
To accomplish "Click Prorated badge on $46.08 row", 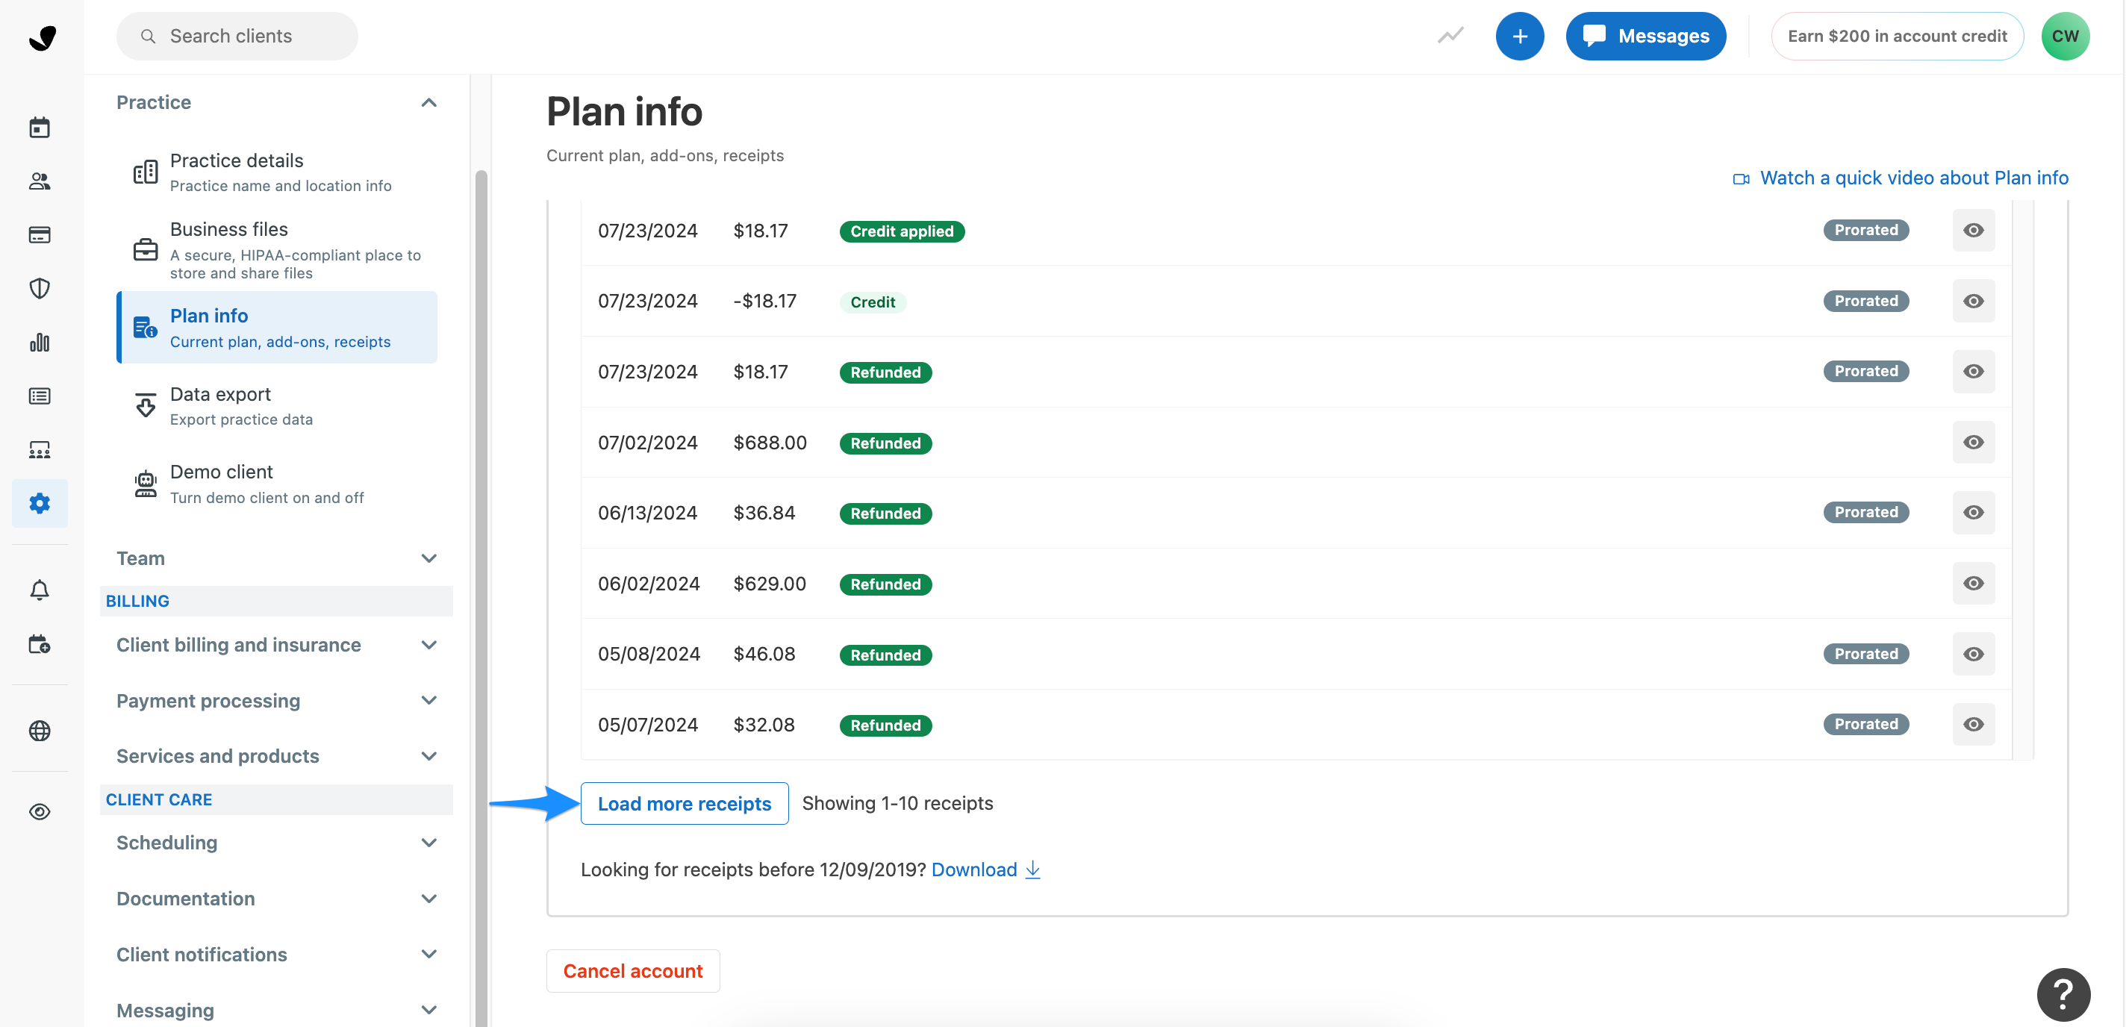I will click(x=1866, y=654).
